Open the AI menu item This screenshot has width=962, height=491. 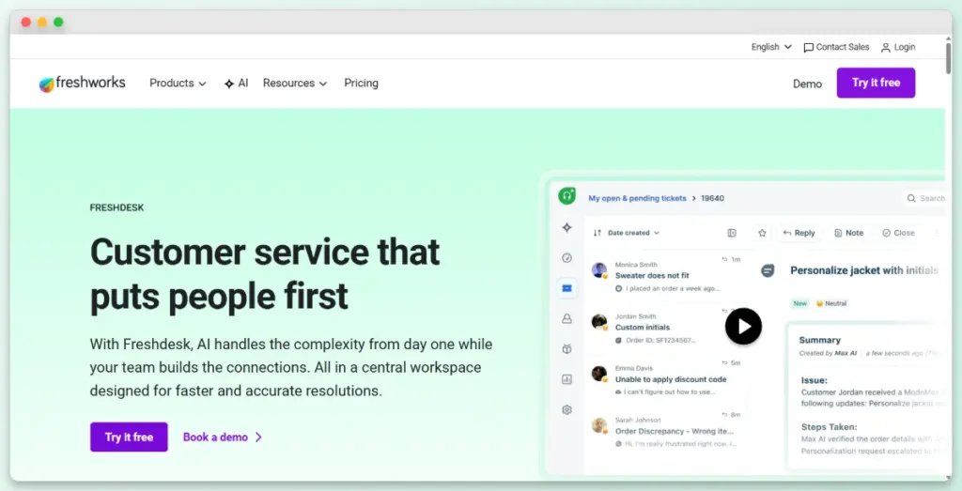tap(236, 84)
